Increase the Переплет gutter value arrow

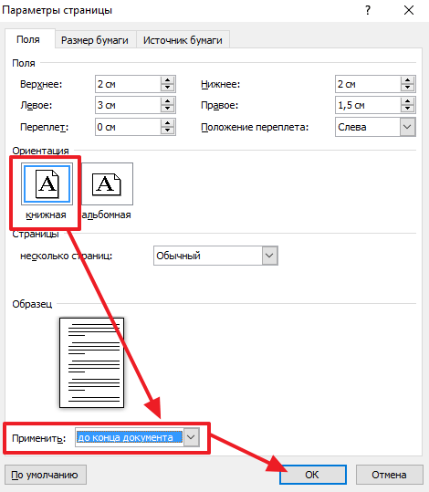(x=168, y=123)
